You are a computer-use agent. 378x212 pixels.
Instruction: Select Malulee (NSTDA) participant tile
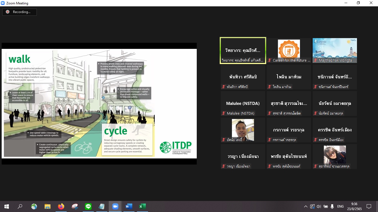[243, 104]
